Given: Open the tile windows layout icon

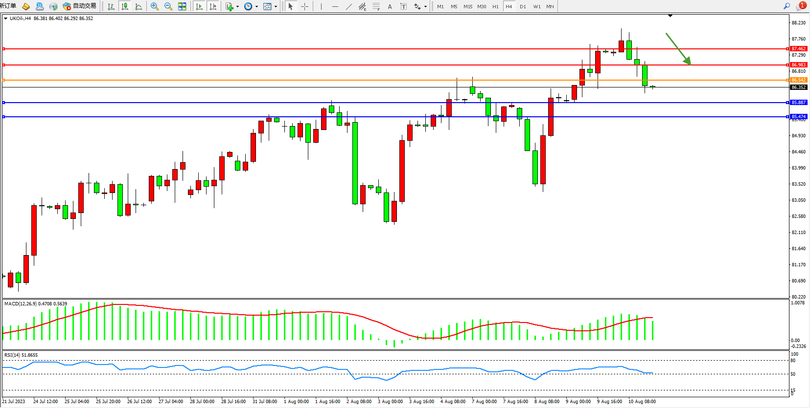Looking at the screenshot, I should 182,6.
